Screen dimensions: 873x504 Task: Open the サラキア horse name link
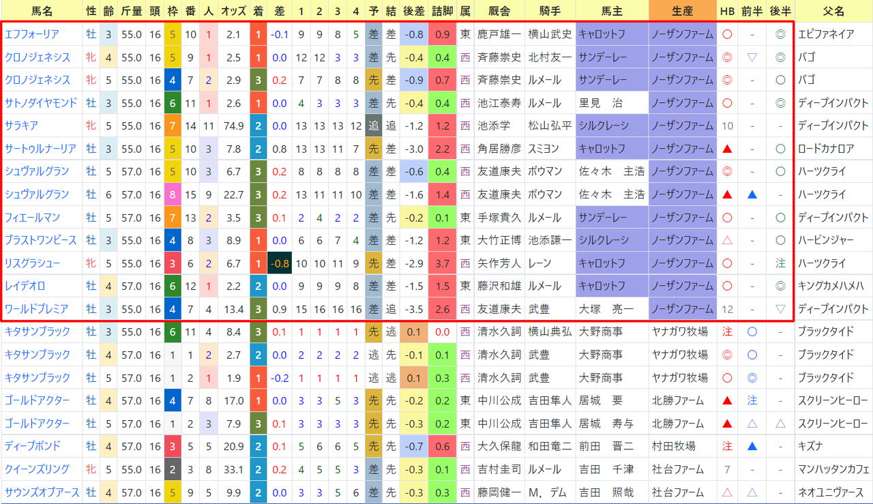(x=21, y=125)
